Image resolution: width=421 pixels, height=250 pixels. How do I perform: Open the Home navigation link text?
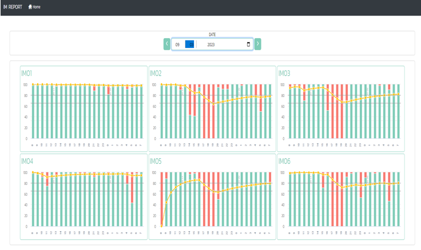click(x=37, y=7)
